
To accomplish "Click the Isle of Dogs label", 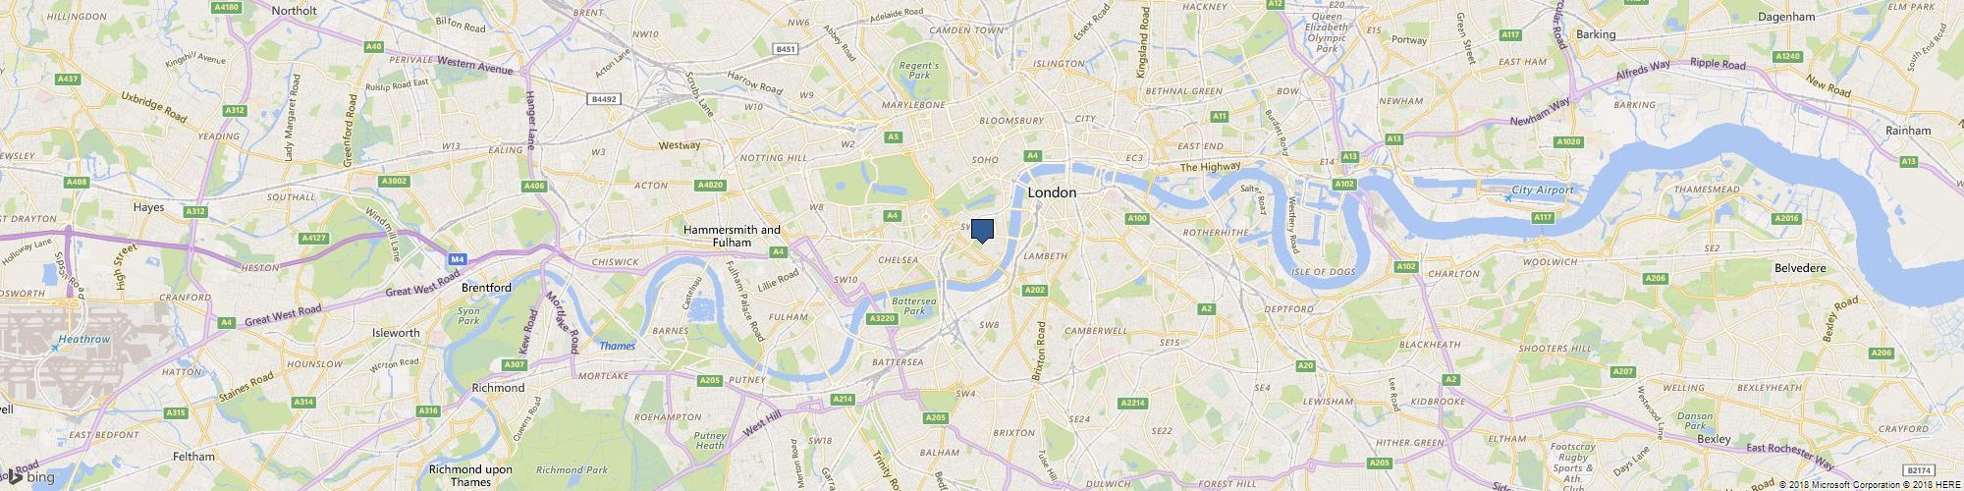I will (1319, 272).
